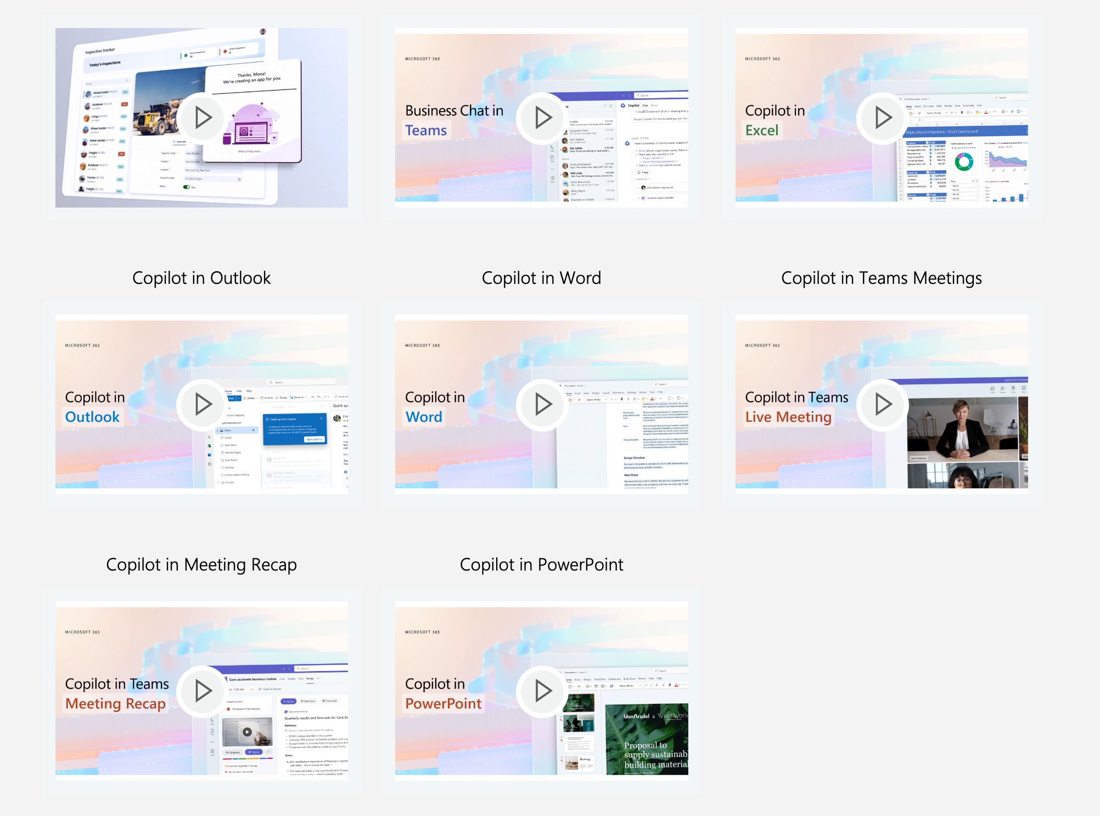Viewport: 1100px width, 816px height.
Task: Click the 'Copilot in Outlook' heading
Action: point(201,278)
